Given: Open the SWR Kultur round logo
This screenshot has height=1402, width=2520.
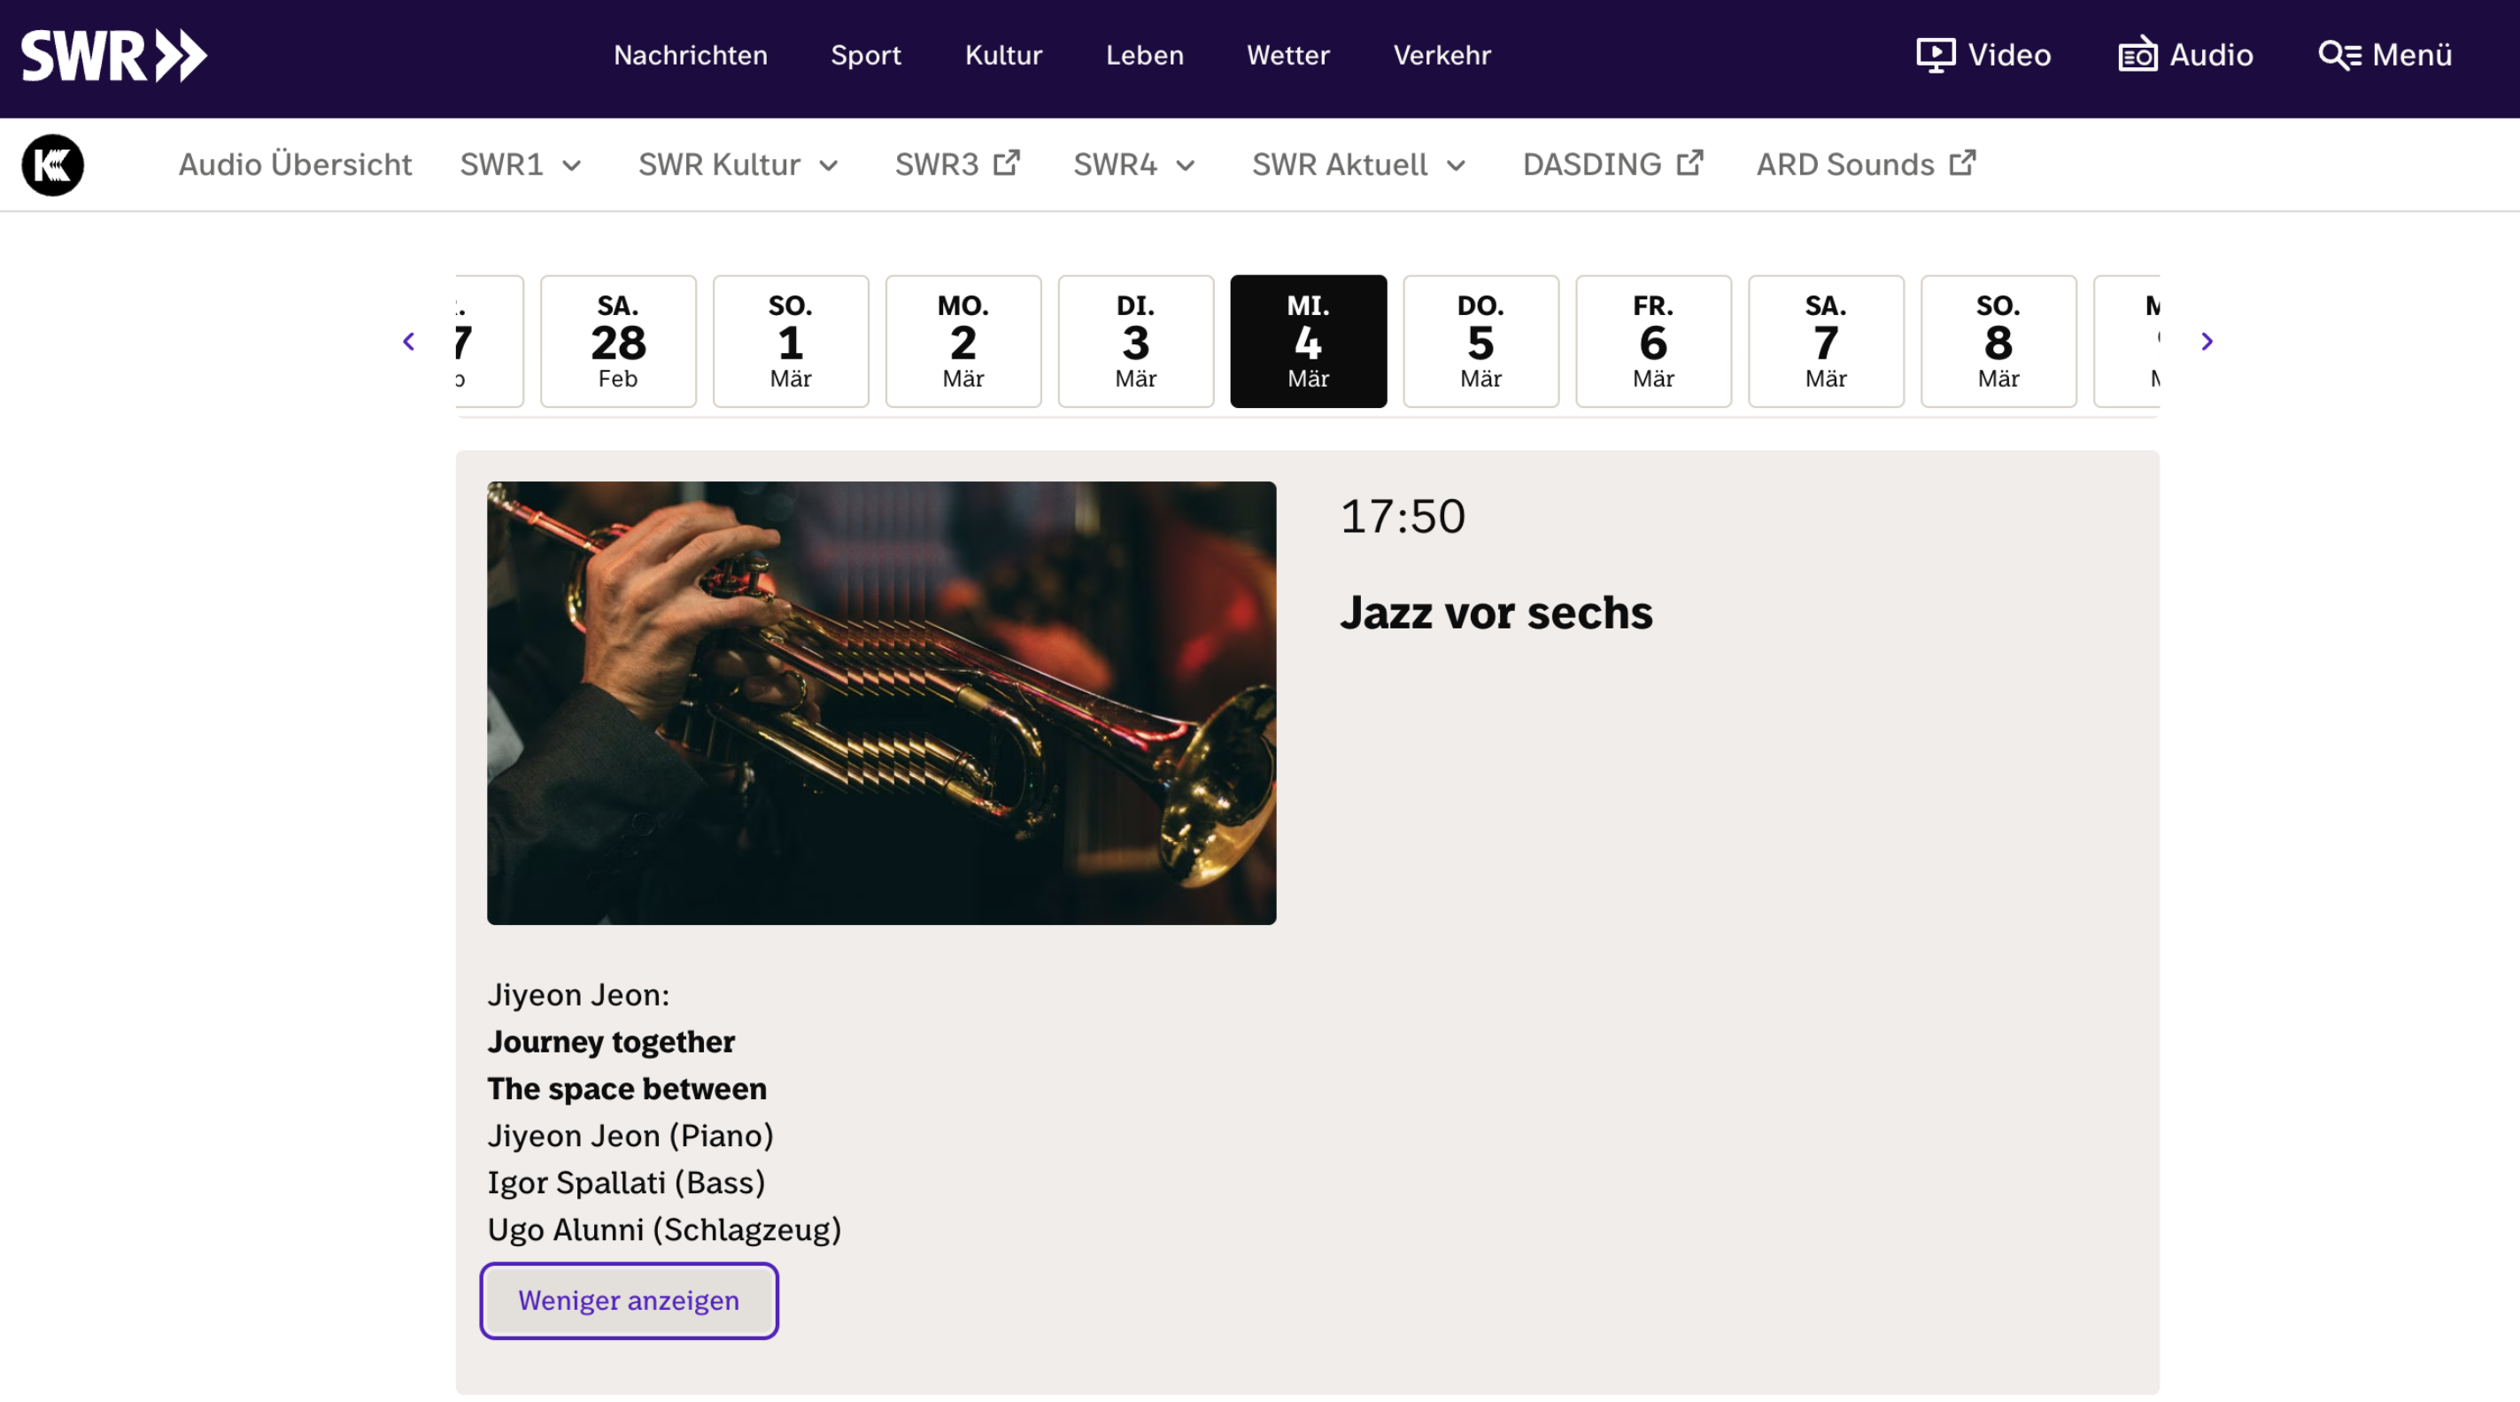Looking at the screenshot, I should click(53, 165).
